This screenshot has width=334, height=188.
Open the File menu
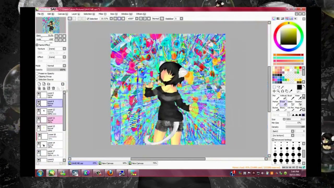pyautogui.click(x=40, y=14)
